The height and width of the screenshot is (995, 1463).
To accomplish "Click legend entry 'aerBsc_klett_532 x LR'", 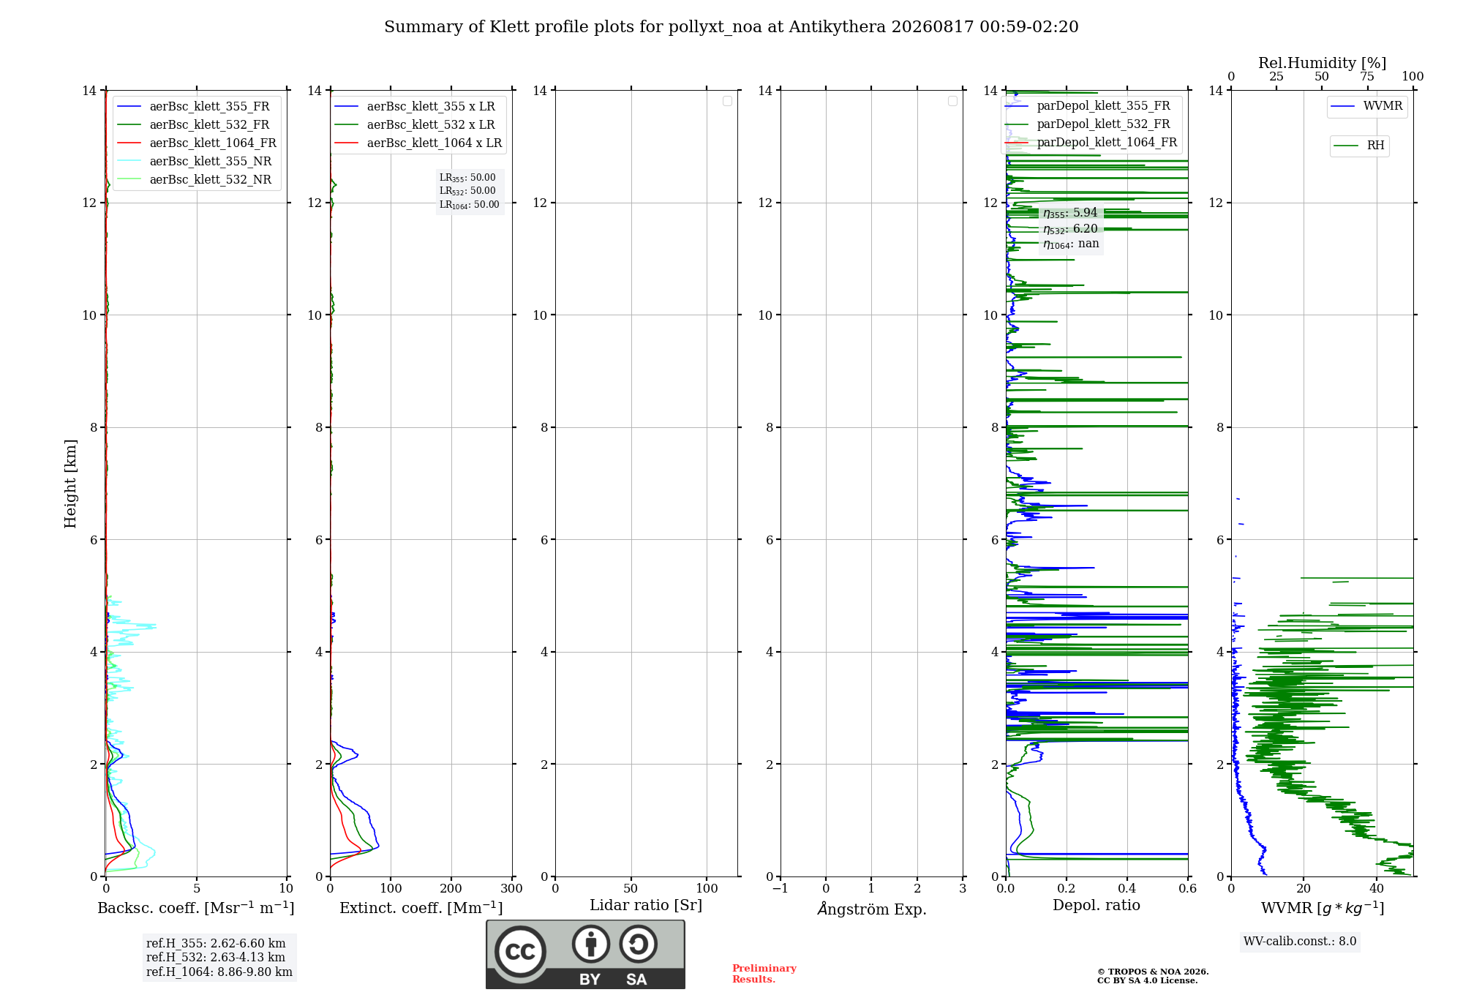I will click(415, 125).
